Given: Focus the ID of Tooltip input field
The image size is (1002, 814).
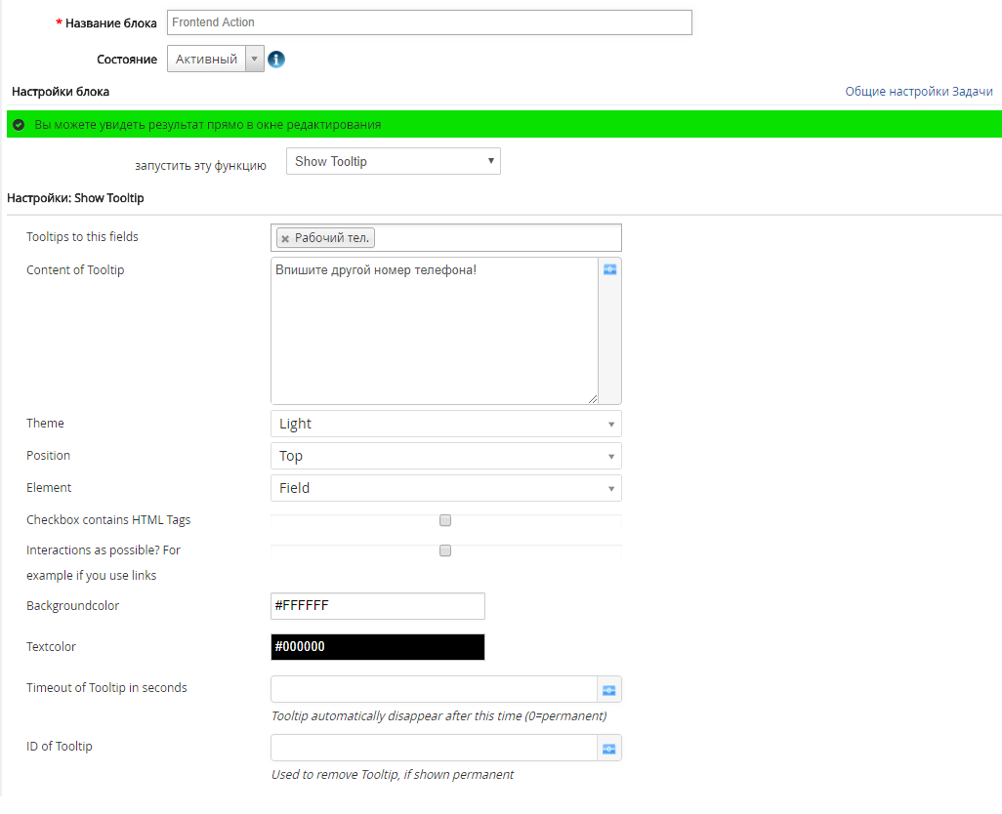Looking at the screenshot, I should pyautogui.click(x=434, y=749).
